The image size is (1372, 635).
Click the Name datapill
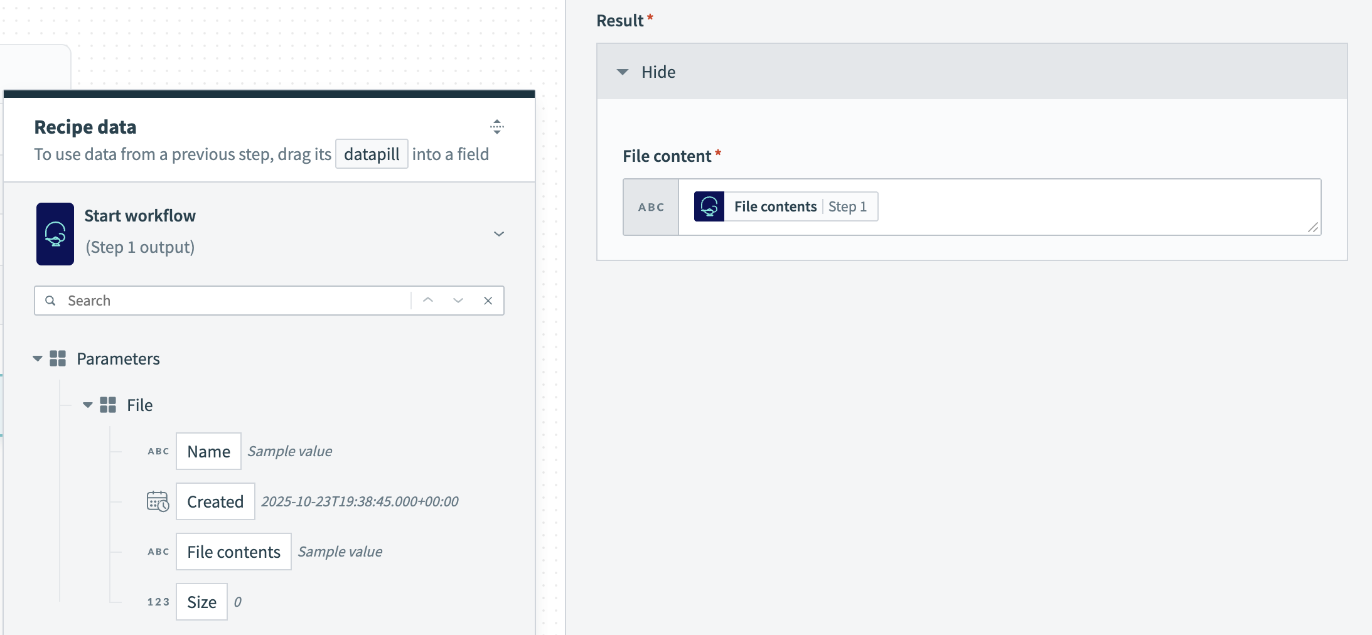[208, 451]
